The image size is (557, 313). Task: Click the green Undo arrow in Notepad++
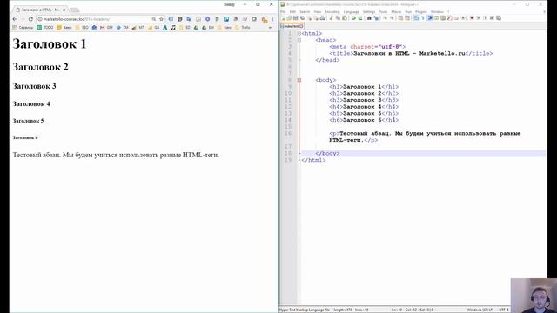[353, 17]
